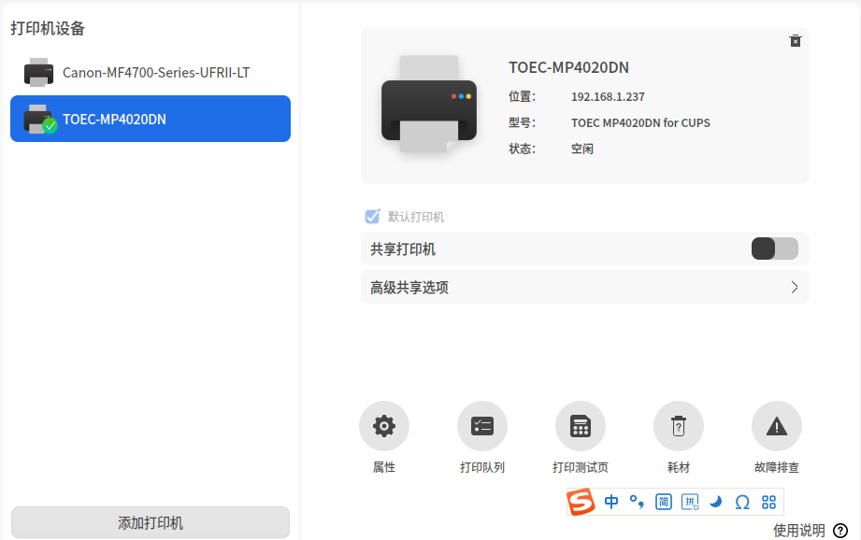Select the TOEC-MP4020DN printer
This screenshot has height=540, width=861.
(150, 119)
